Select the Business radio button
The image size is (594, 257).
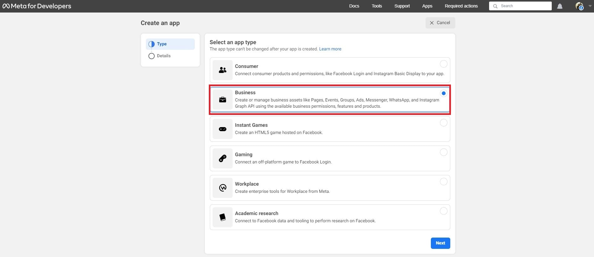pyautogui.click(x=443, y=93)
